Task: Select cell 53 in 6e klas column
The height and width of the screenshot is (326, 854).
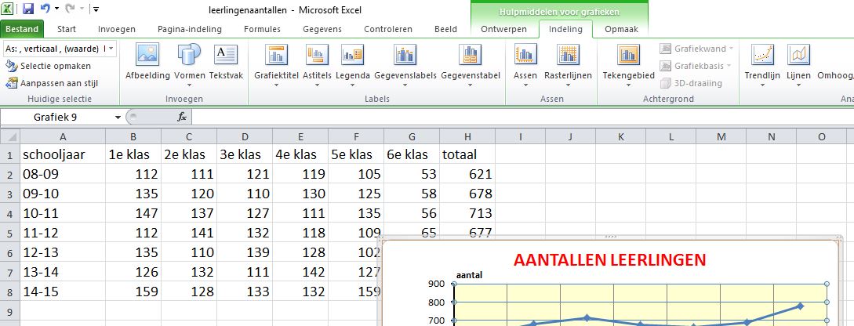Action: coord(412,174)
